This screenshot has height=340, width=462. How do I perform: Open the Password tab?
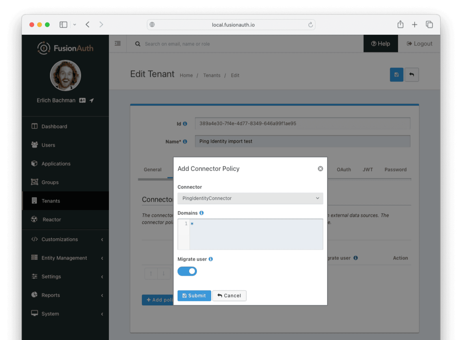395,170
